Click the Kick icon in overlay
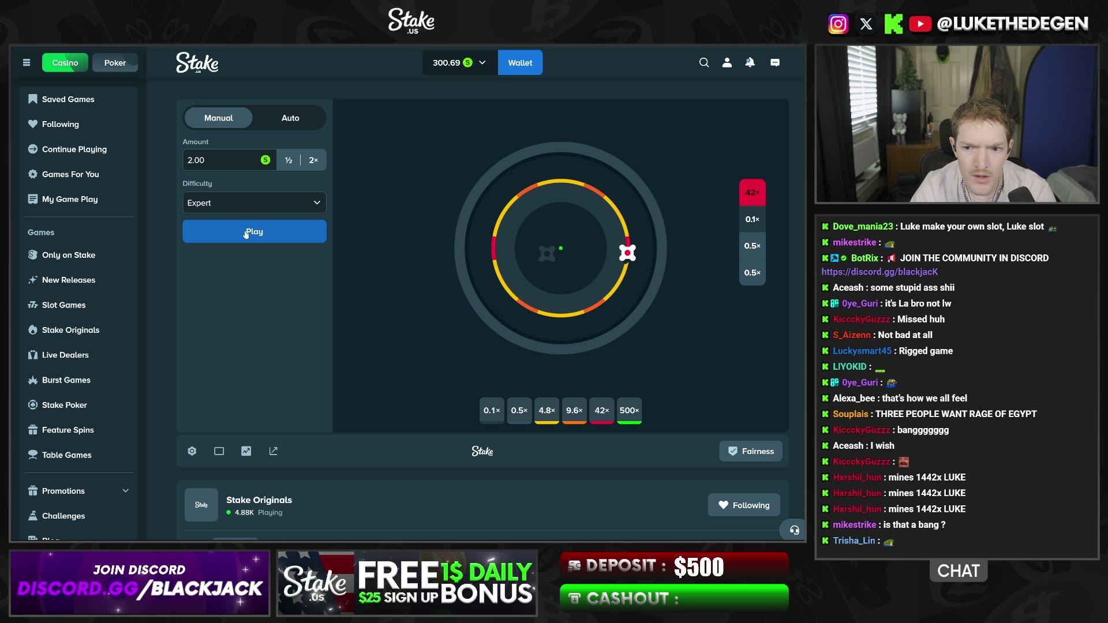Viewport: 1108px width, 623px height. tap(893, 24)
